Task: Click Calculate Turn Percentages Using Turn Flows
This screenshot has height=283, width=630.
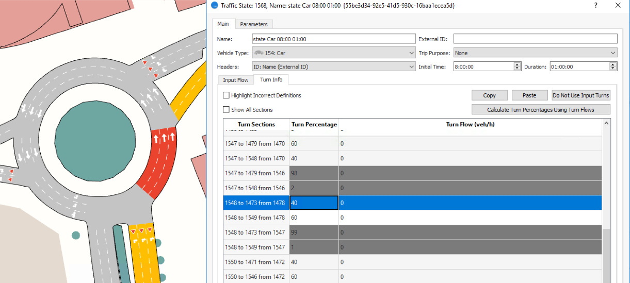Action: click(x=540, y=110)
